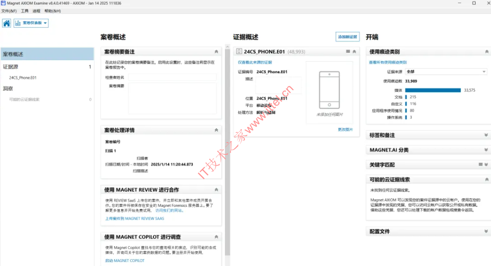This screenshot has width=491, height=266.
Task: Click the 媒体 bar in the chart
Action: 433,90
